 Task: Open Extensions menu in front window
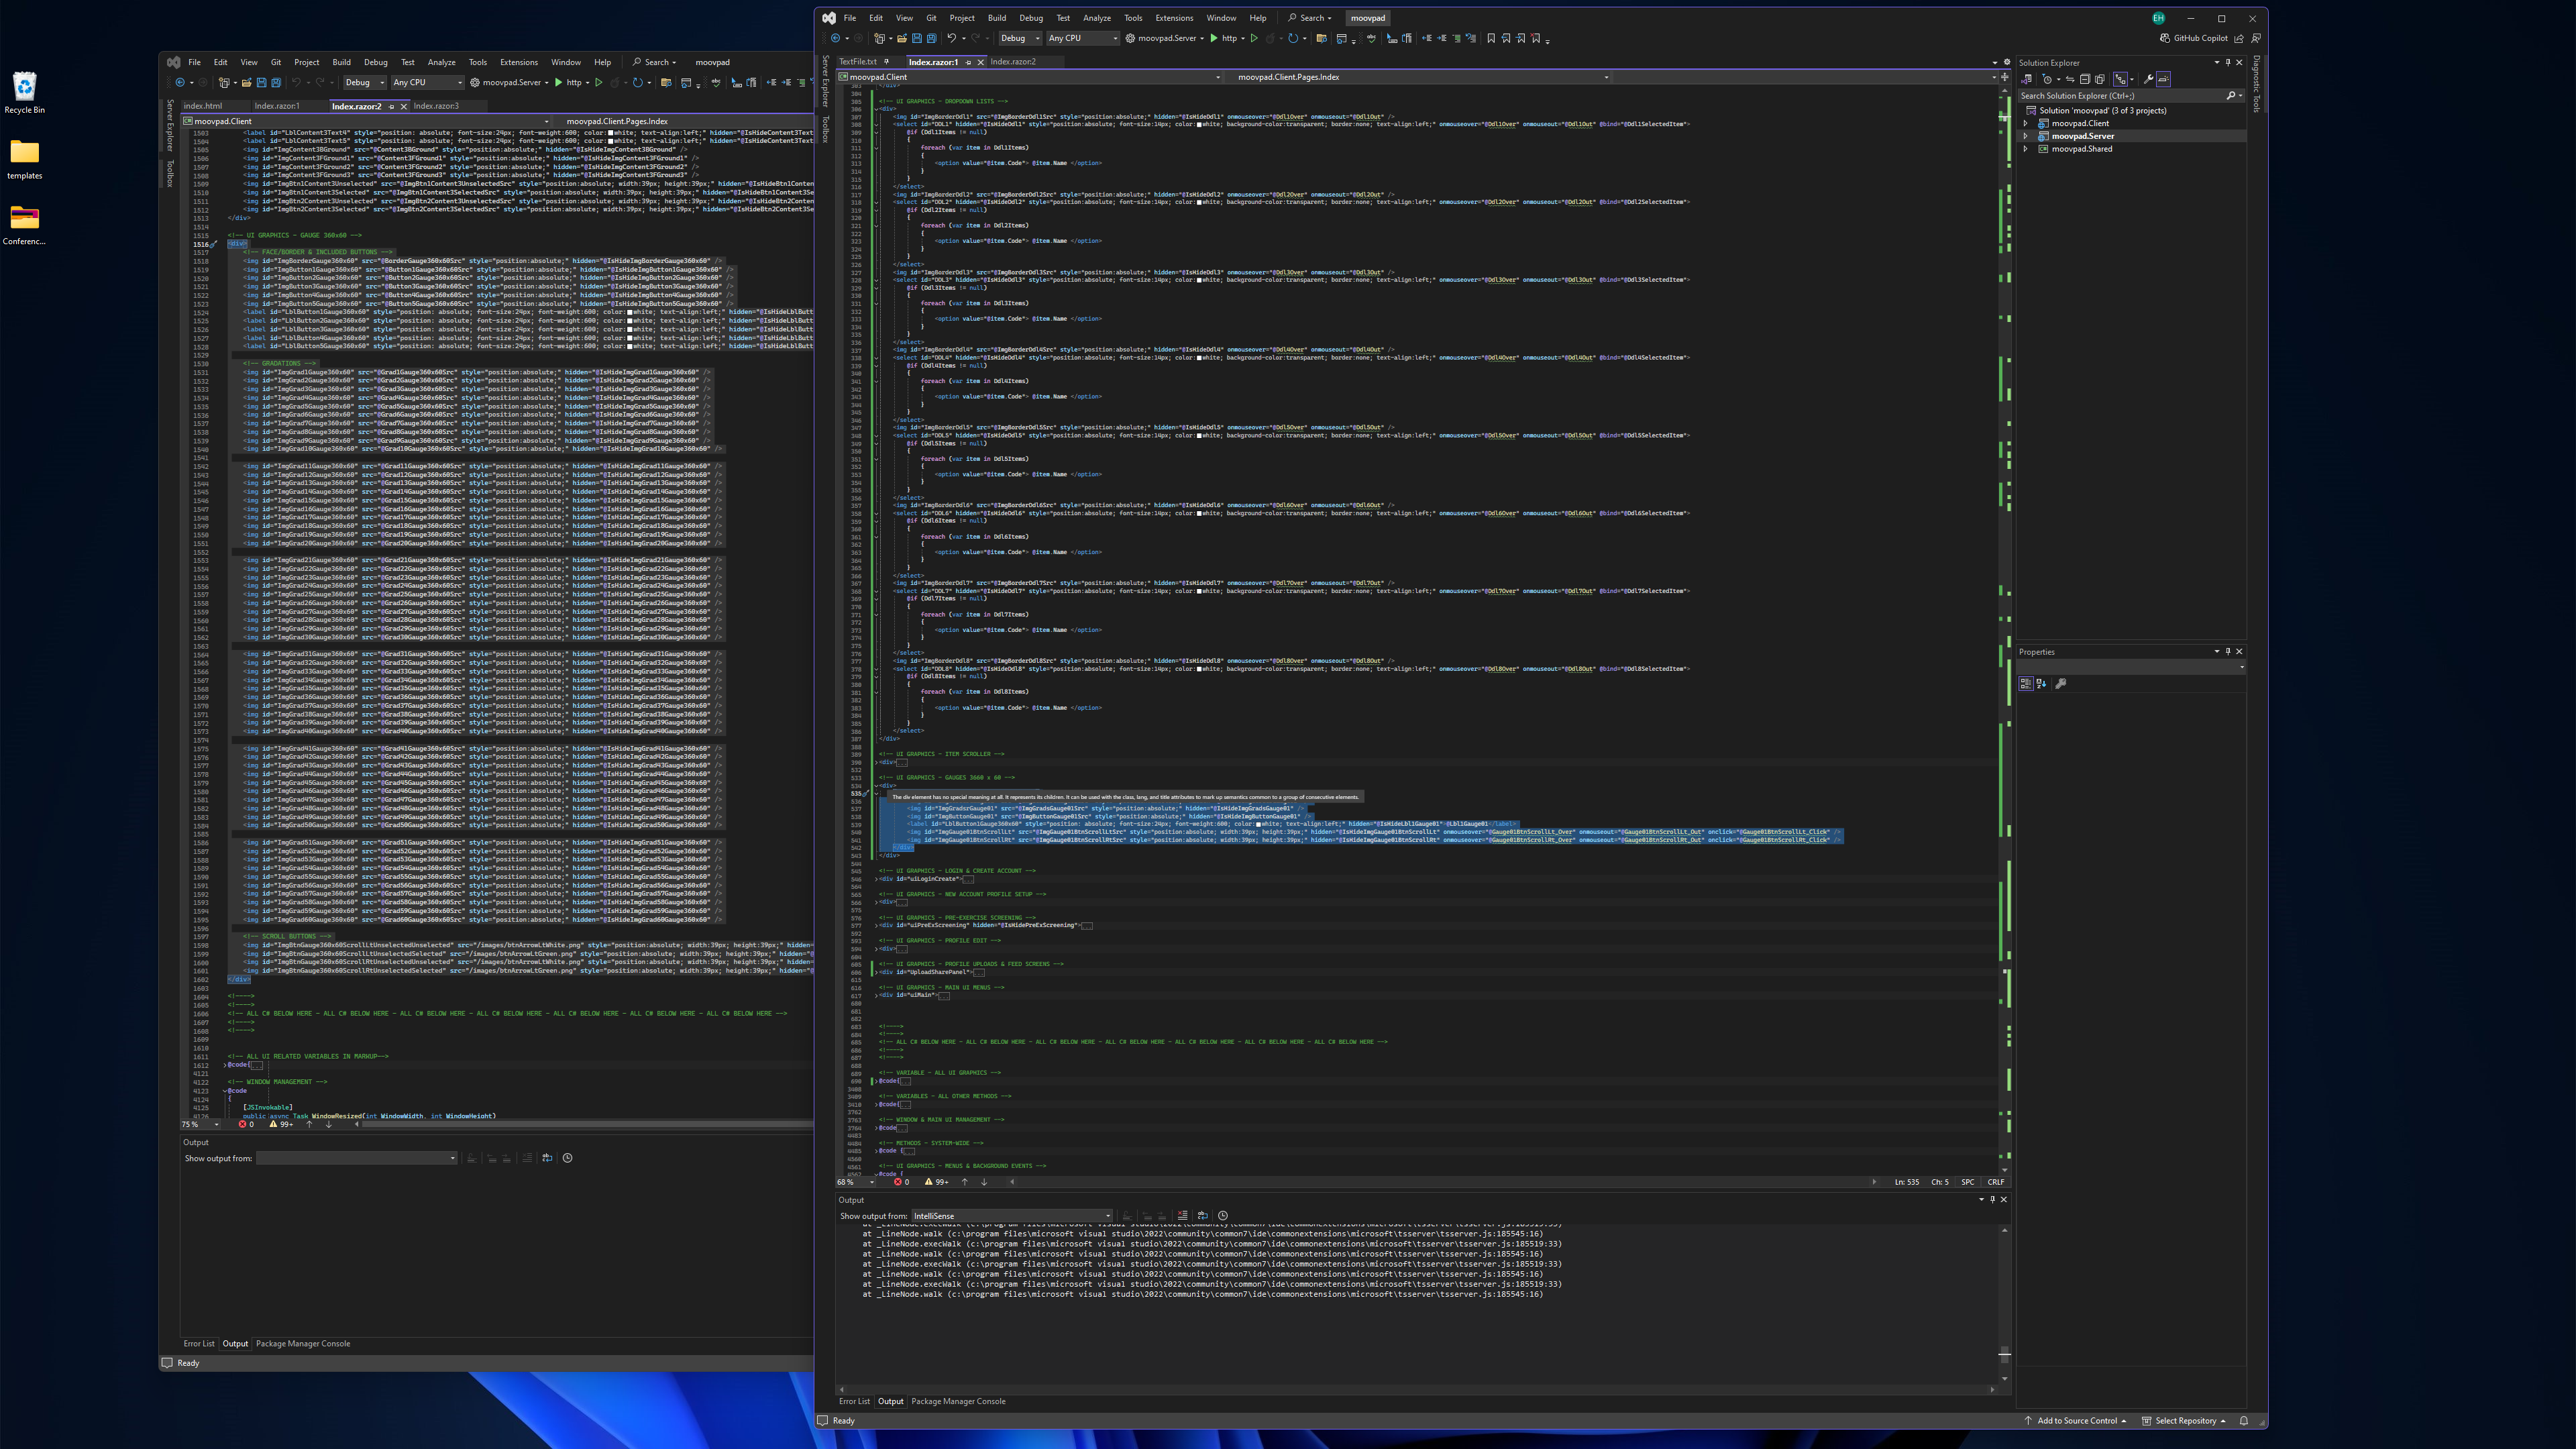point(1174,18)
